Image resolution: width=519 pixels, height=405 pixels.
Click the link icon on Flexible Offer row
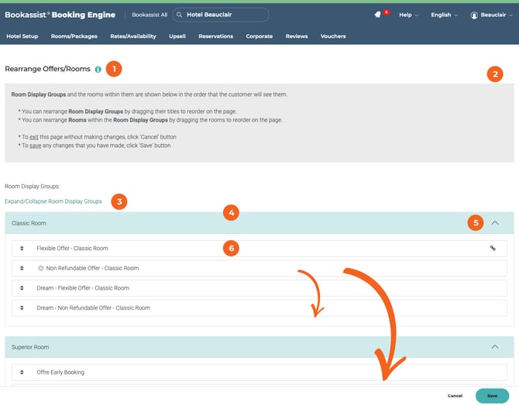coord(492,249)
